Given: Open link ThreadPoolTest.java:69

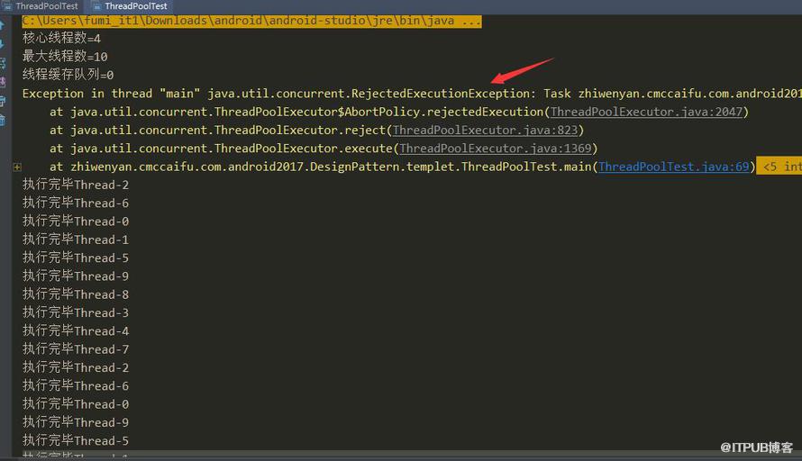Looking at the screenshot, I should click(x=674, y=167).
